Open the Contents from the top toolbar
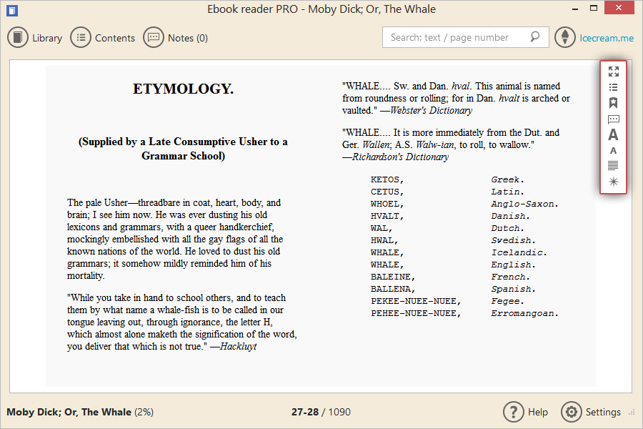This screenshot has width=643, height=429. tap(102, 38)
